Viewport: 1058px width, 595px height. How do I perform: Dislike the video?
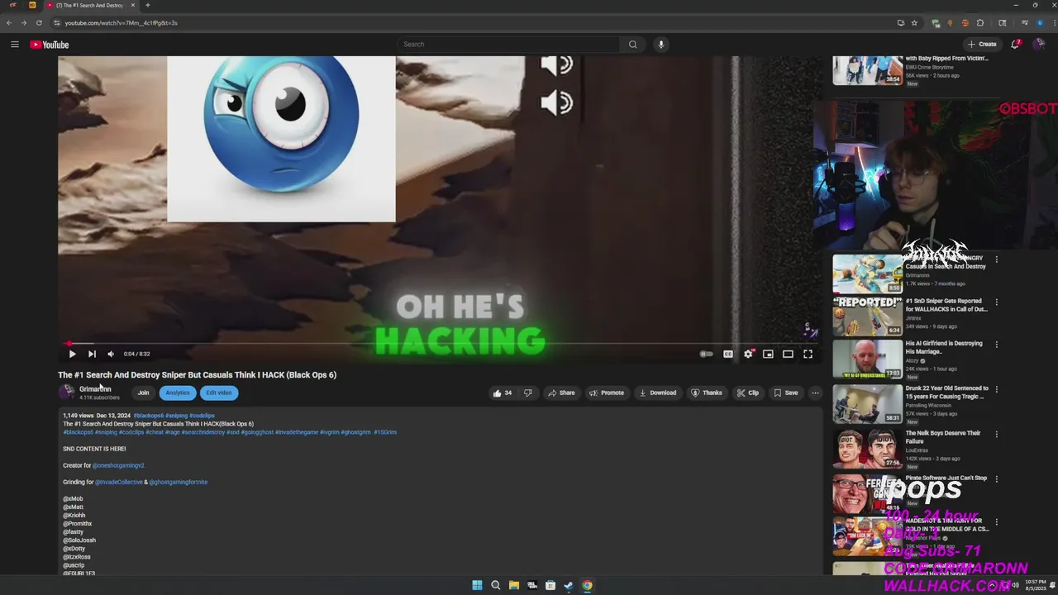point(527,393)
